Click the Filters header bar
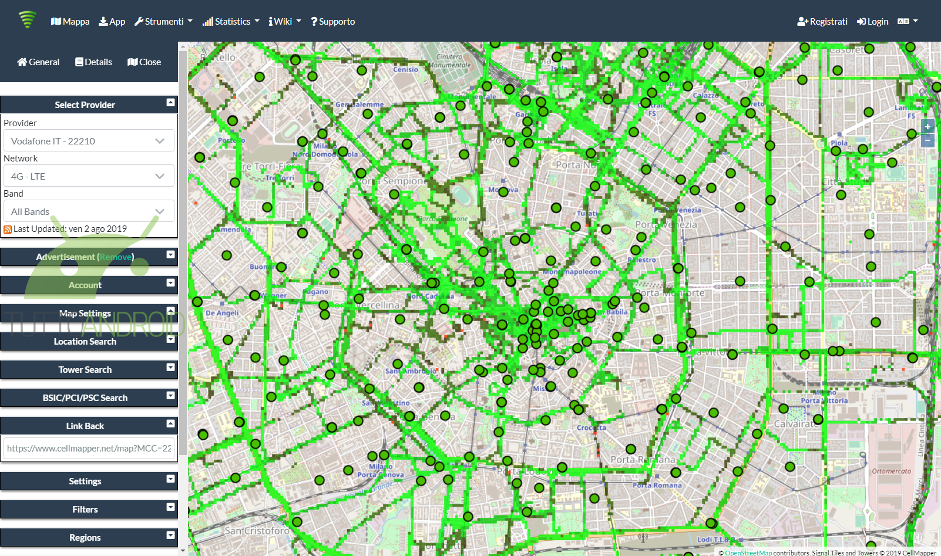The width and height of the screenshot is (941, 556). (x=89, y=510)
